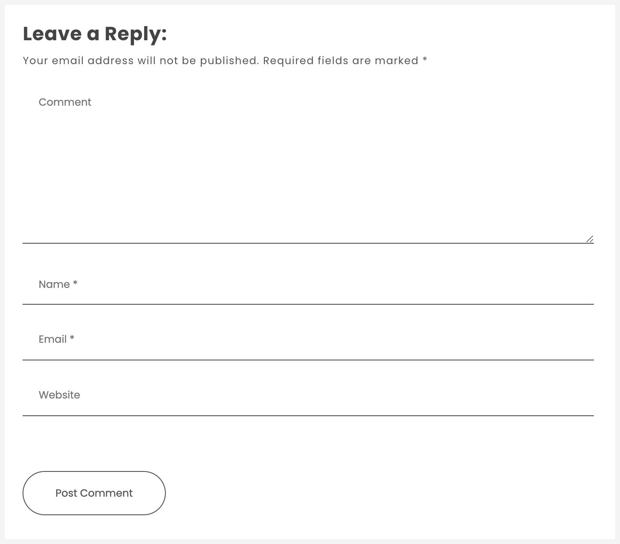Click the 'Name *' placeholder label

[58, 284]
